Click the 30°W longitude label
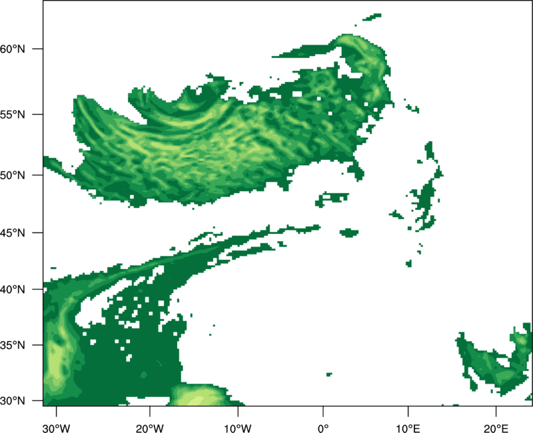Viewport: 533px width, 433px height. (56, 428)
